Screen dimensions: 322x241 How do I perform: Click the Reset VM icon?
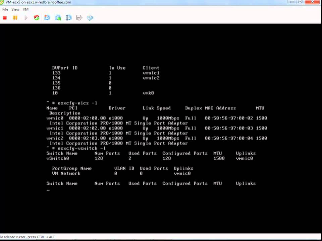click(x=37, y=18)
